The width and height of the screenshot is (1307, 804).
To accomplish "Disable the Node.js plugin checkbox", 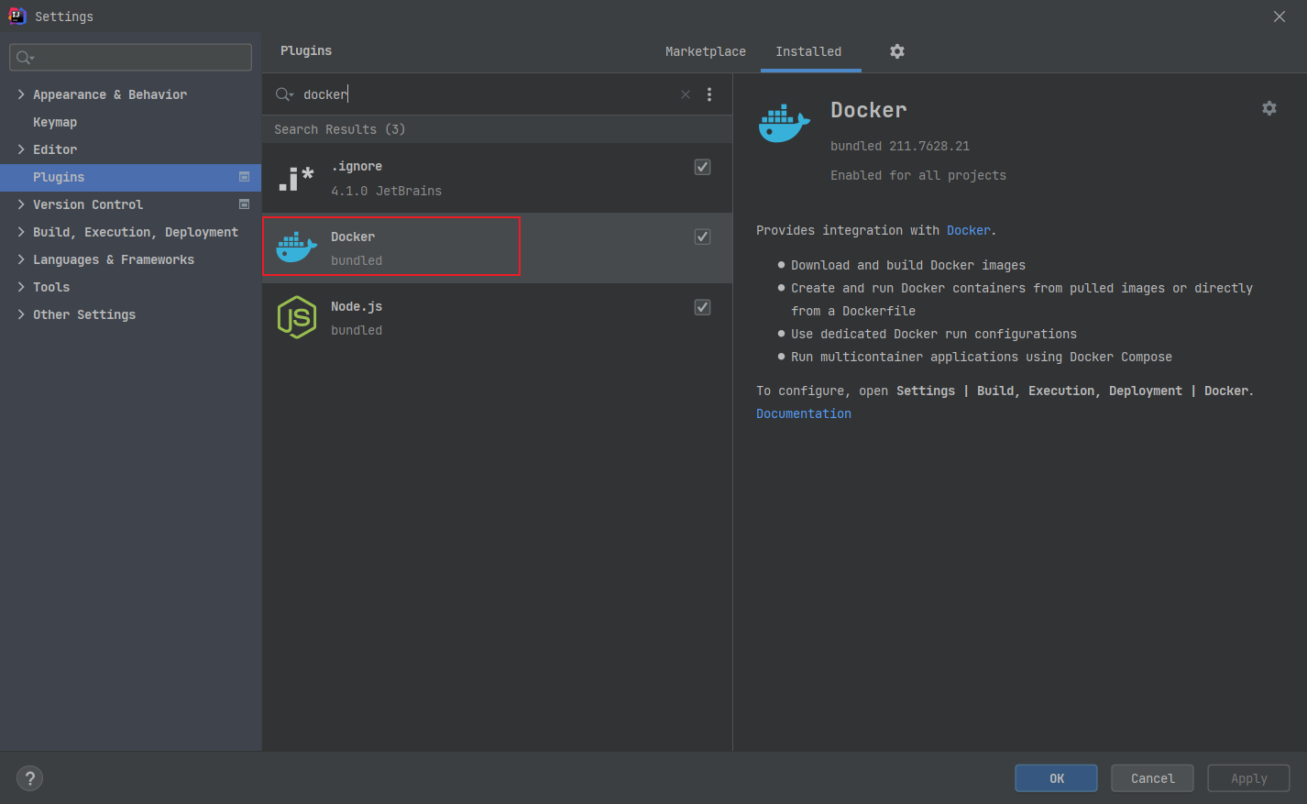I will point(703,307).
